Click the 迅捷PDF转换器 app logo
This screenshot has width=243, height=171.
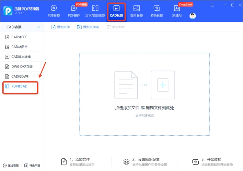[x=8, y=11]
